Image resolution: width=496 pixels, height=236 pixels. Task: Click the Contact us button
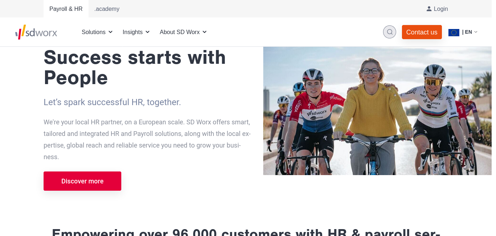(422, 32)
